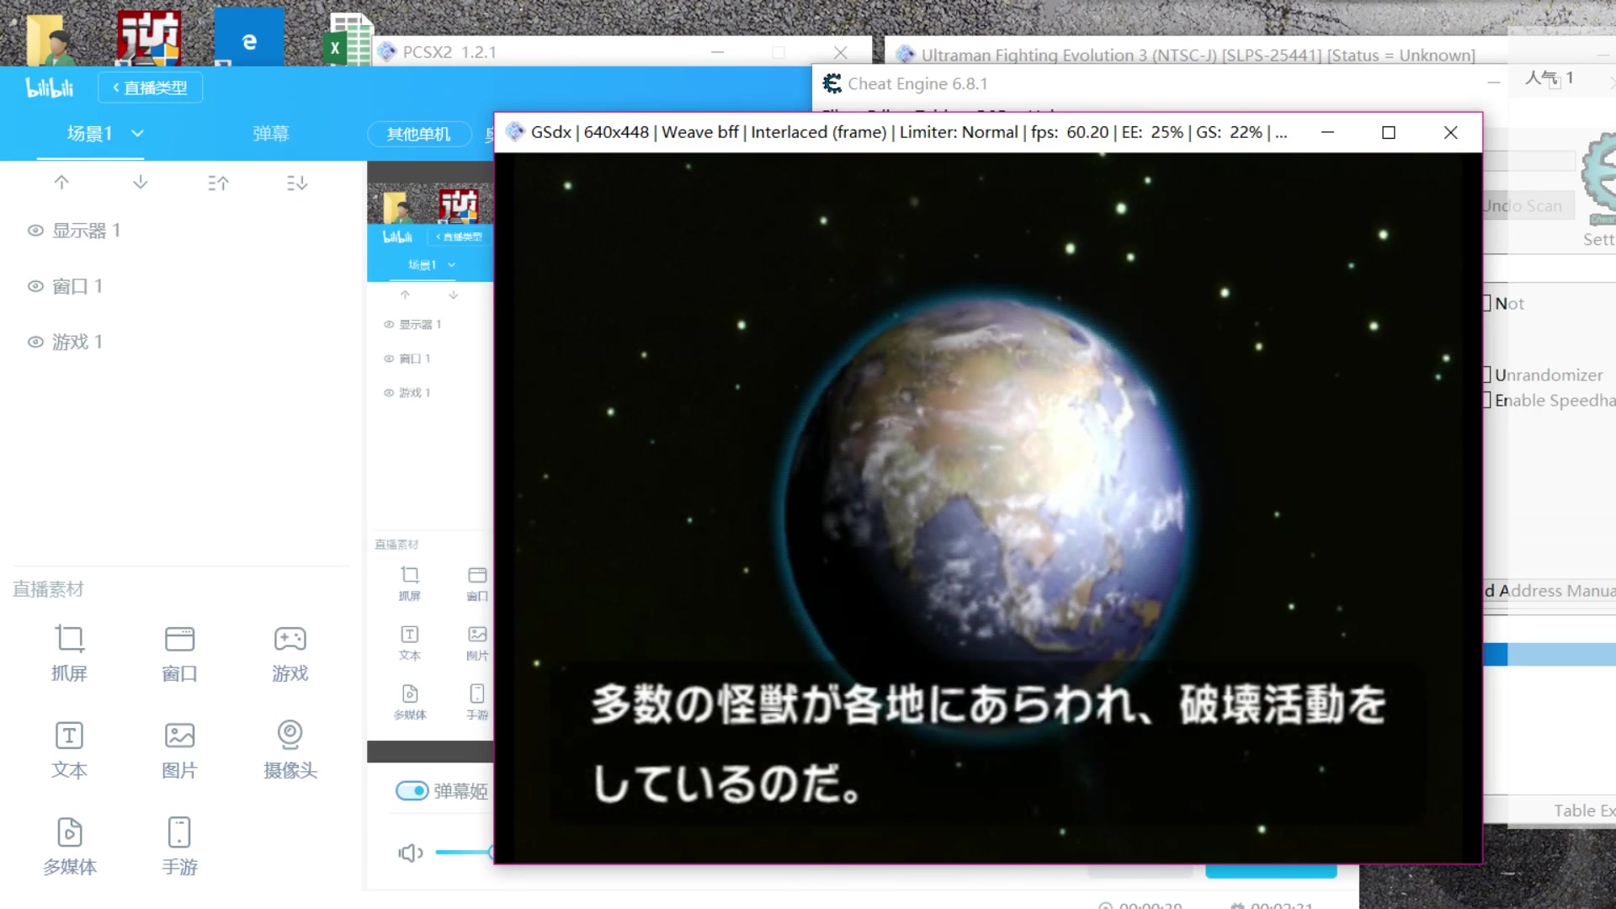The width and height of the screenshot is (1616, 909).
Task: Toggle visibility of 游戏 1 source
Action: (x=35, y=342)
